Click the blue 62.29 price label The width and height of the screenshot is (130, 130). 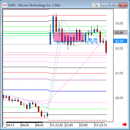coord(120,41)
